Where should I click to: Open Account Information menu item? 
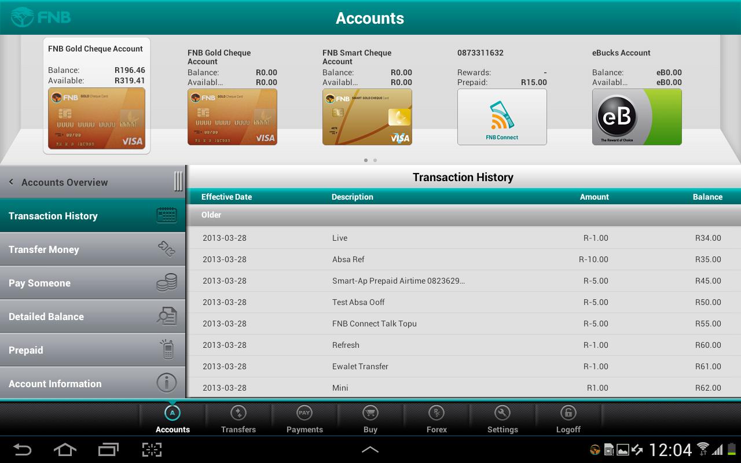(93, 383)
